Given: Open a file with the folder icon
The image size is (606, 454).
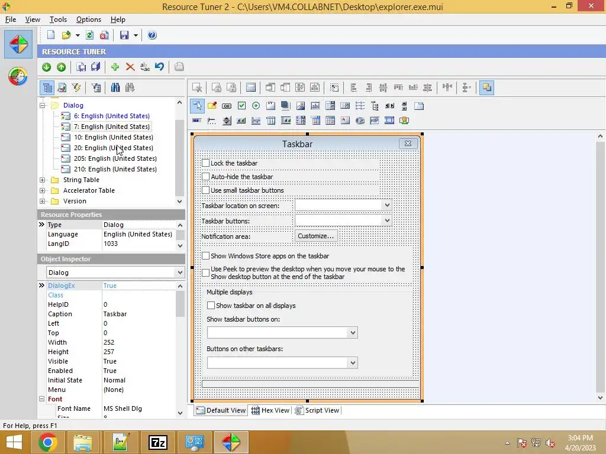Looking at the screenshot, I should point(66,35).
